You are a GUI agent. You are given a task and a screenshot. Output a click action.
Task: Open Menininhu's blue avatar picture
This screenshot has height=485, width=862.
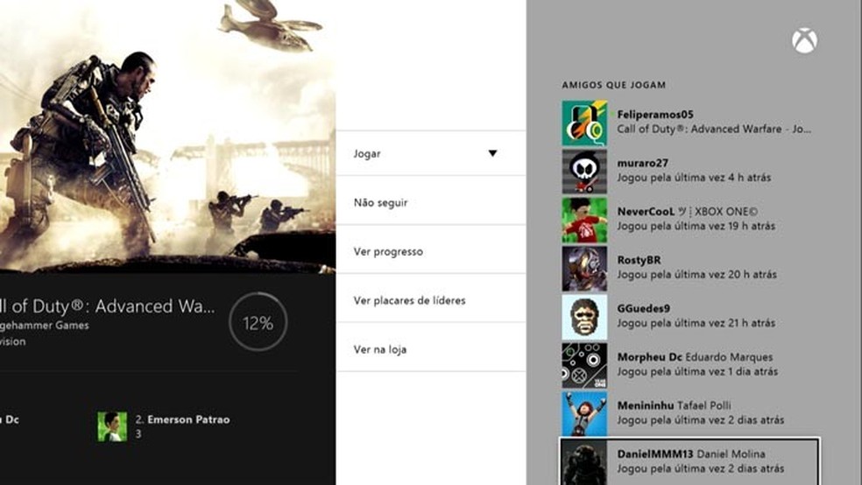[584, 414]
